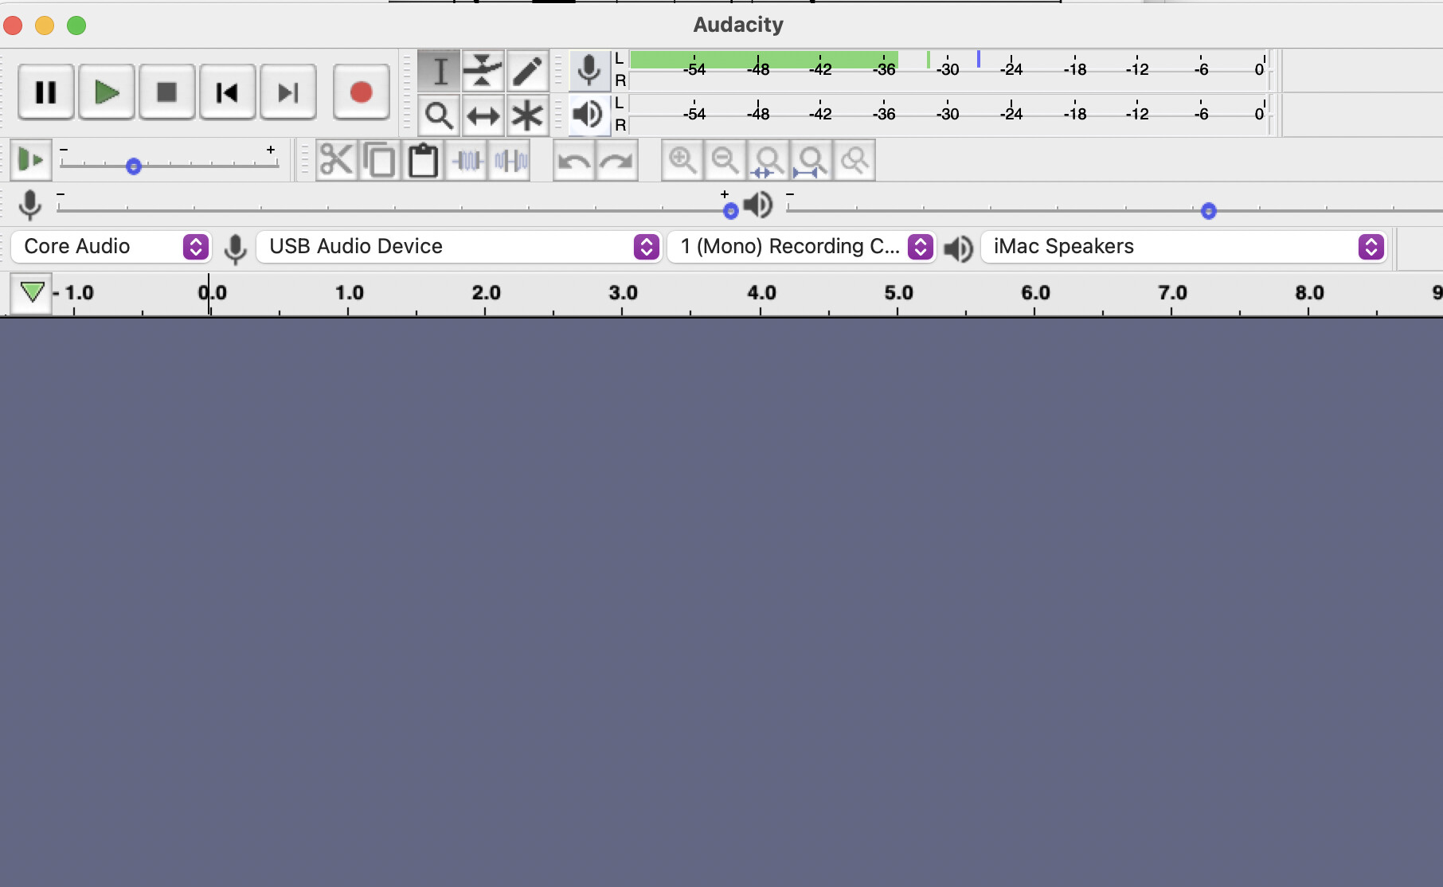Select the Draw (pencil) tool
The height and width of the screenshot is (887, 1443).
tap(528, 71)
